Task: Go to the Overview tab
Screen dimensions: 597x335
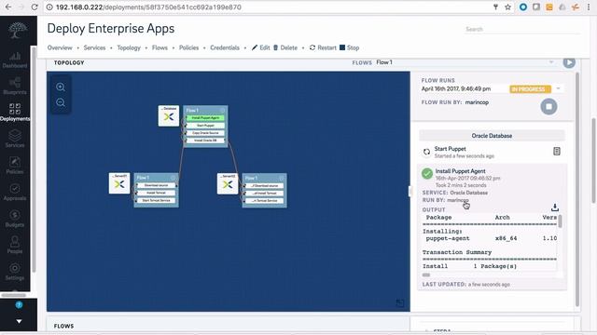Action: 60,47
